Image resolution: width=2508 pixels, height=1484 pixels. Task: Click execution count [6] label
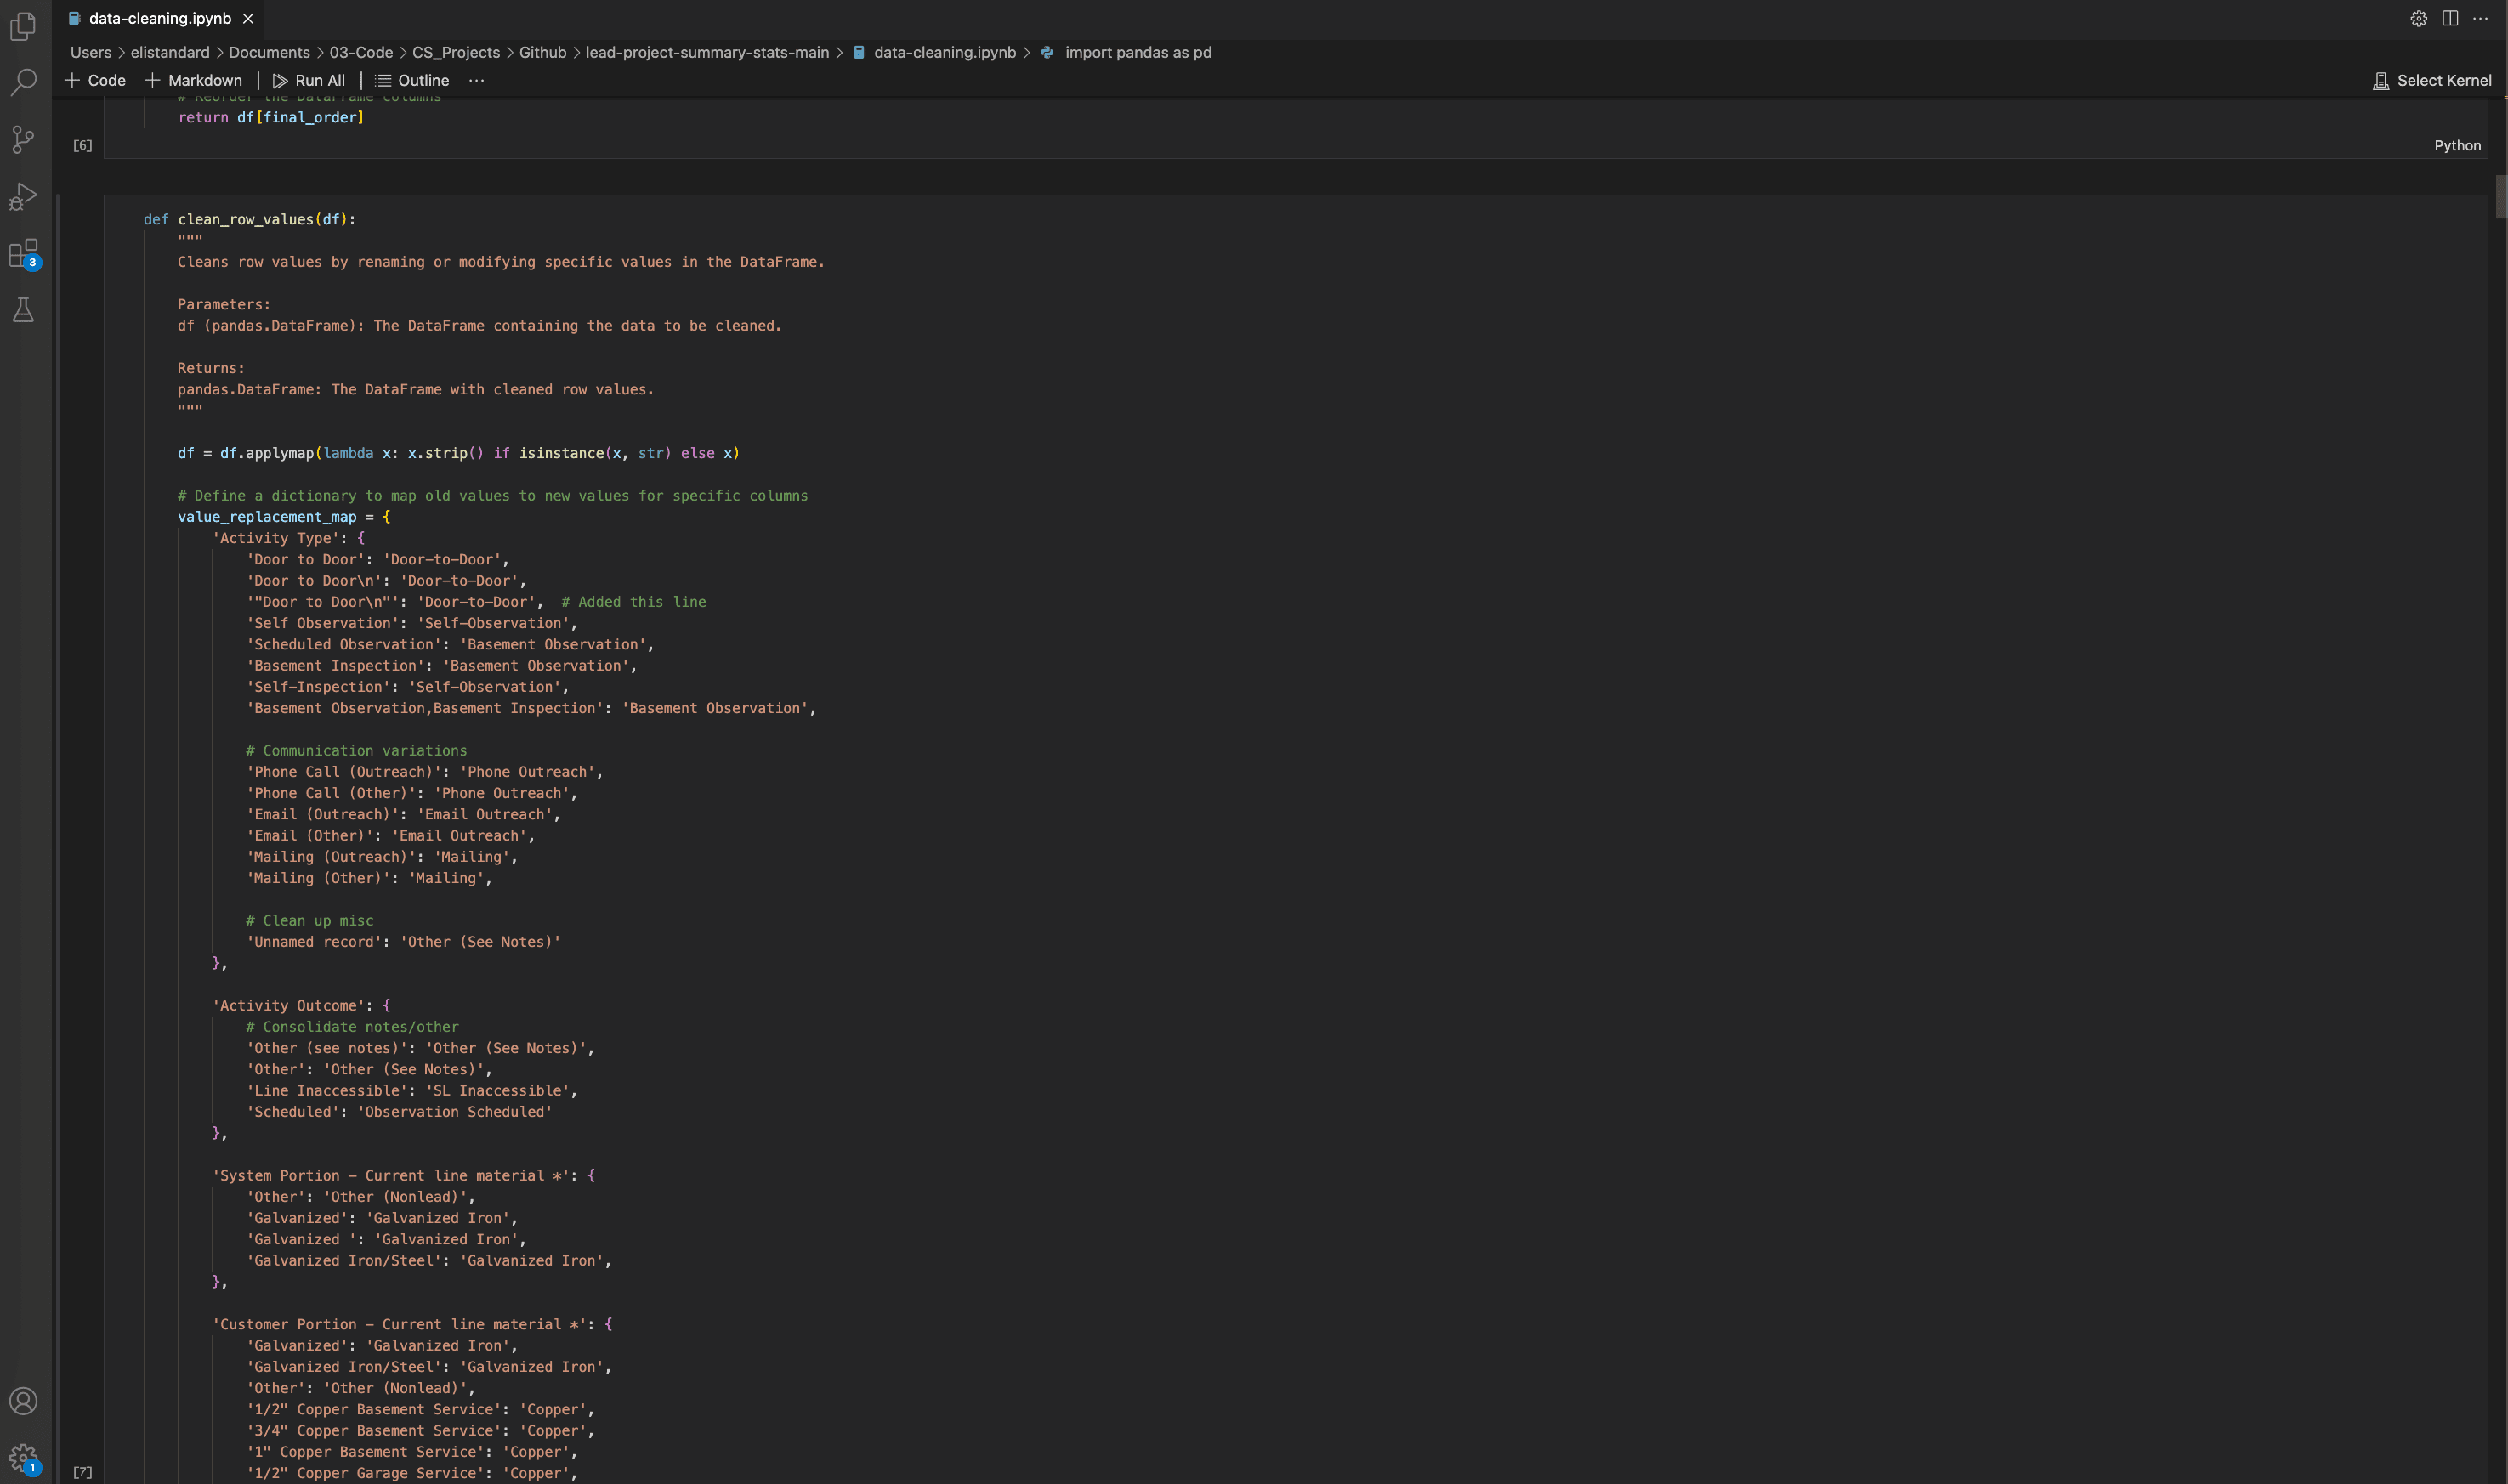click(x=83, y=145)
